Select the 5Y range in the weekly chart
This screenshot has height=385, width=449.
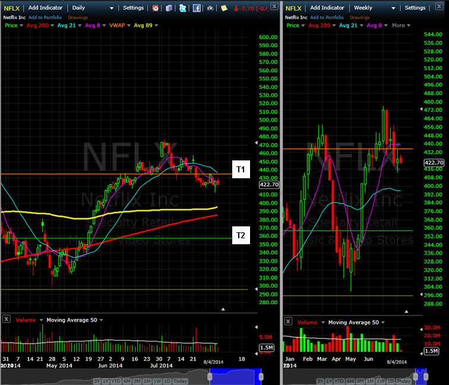pyautogui.click(x=321, y=381)
